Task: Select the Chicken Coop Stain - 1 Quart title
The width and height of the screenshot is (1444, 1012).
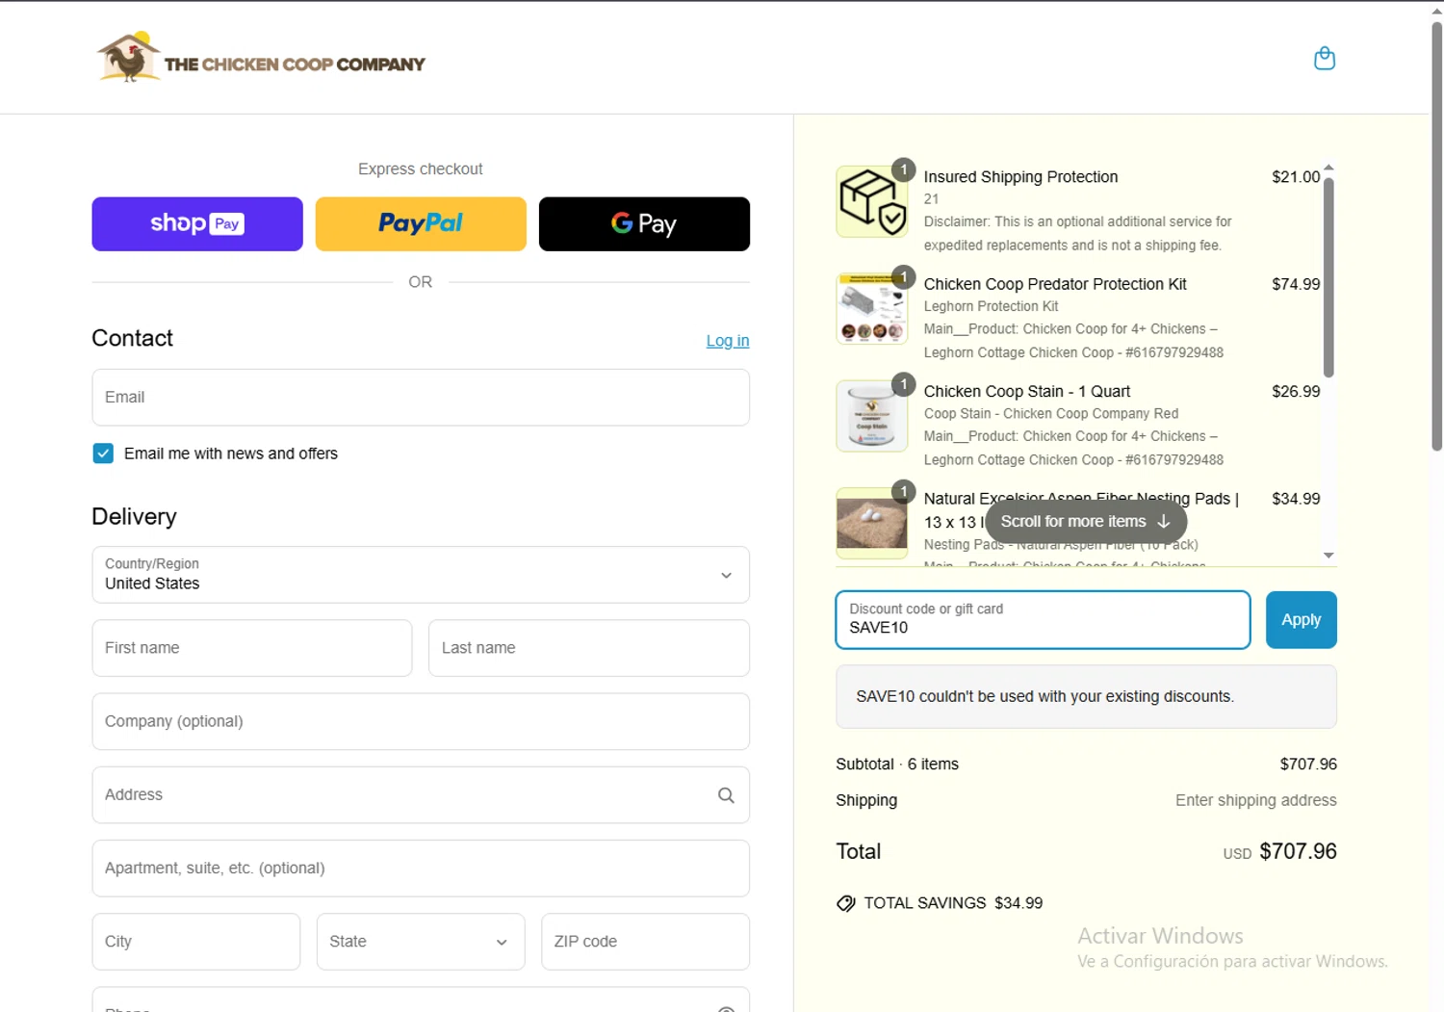Action: point(1027,392)
